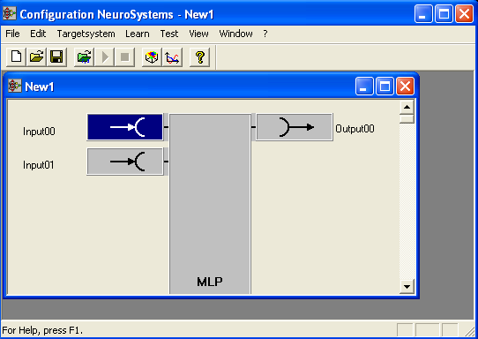The image size is (478, 339).
Task: Select the Output00 output block
Action: (295, 127)
